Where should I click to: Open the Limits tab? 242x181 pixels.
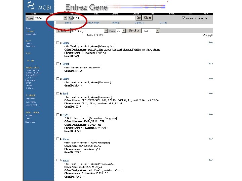coord(68,23)
